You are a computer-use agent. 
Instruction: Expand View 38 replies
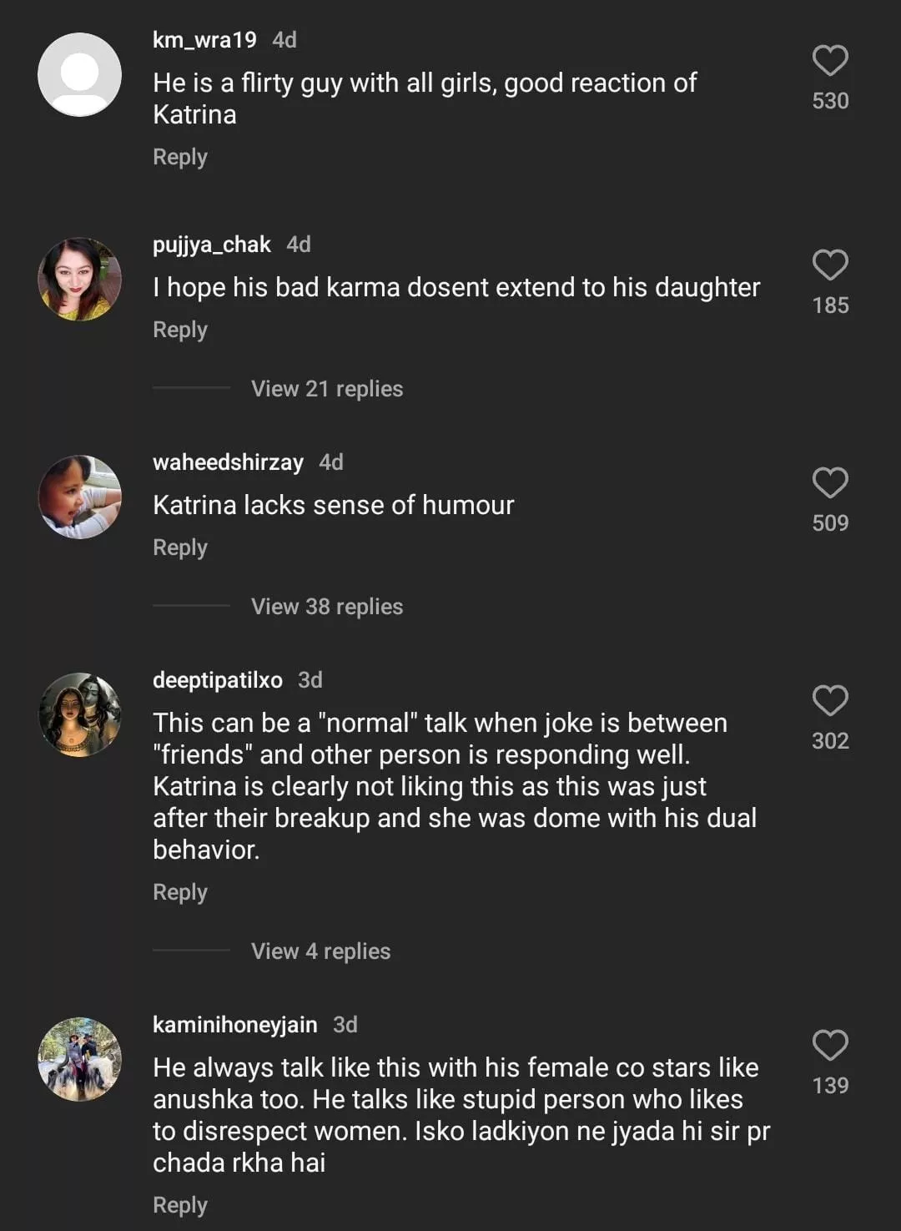click(326, 607)
